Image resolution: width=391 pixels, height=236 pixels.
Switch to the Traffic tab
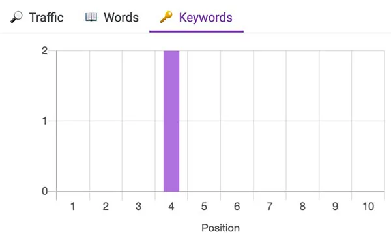coord(37,17)
